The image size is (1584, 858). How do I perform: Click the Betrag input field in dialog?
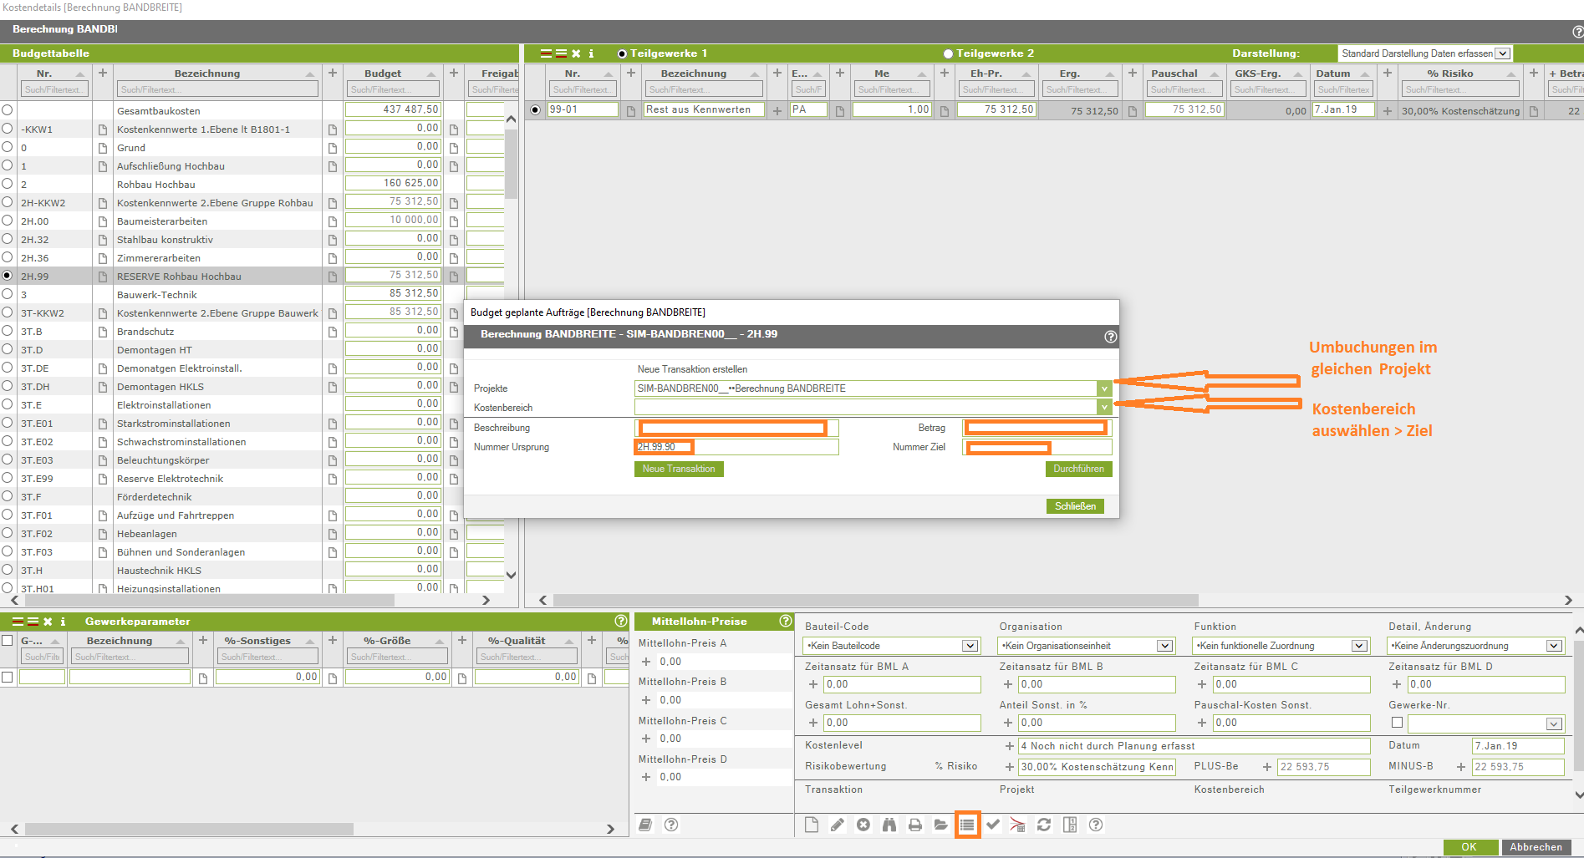click(x=1036, y=428)
